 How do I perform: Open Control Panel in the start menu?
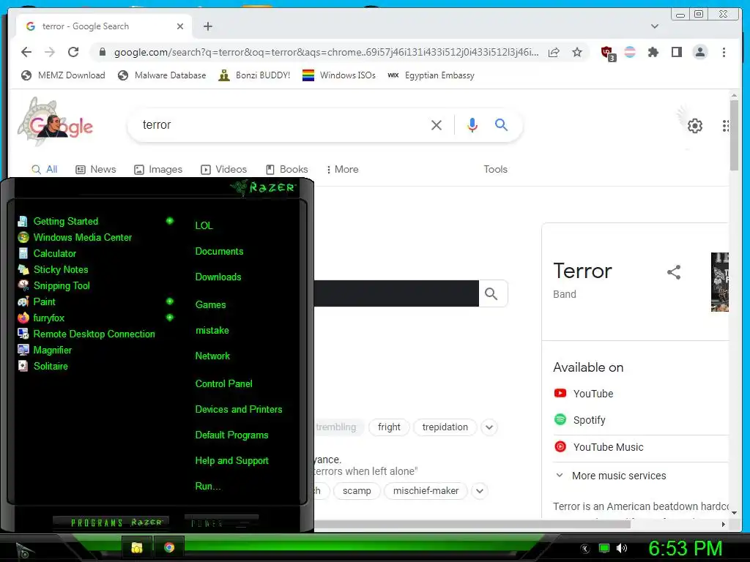(224, 383)
